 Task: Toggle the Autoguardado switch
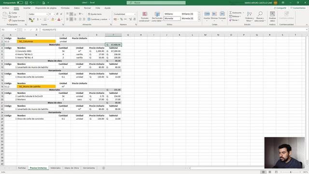tap(20, 3)
